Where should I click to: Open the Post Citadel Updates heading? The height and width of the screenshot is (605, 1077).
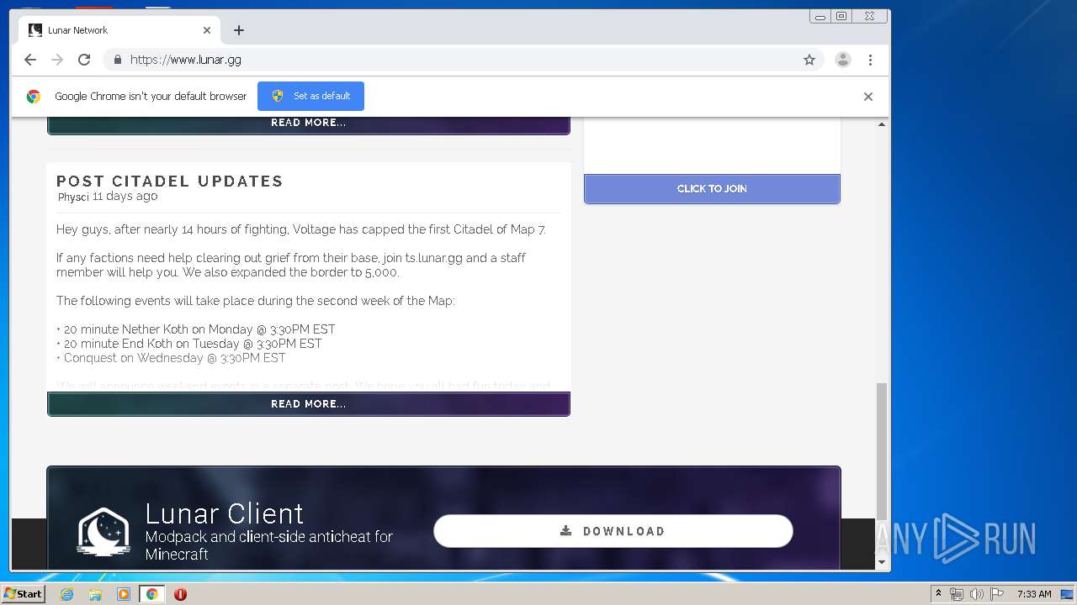pyautogui.click(x=170, y=181)
